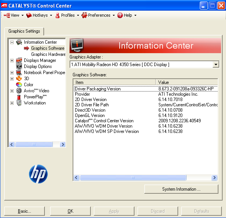Click software list scroll right arrow
The width and height of the screenshot is (226, 218).
pyautogui.click(x=214, y=177)
